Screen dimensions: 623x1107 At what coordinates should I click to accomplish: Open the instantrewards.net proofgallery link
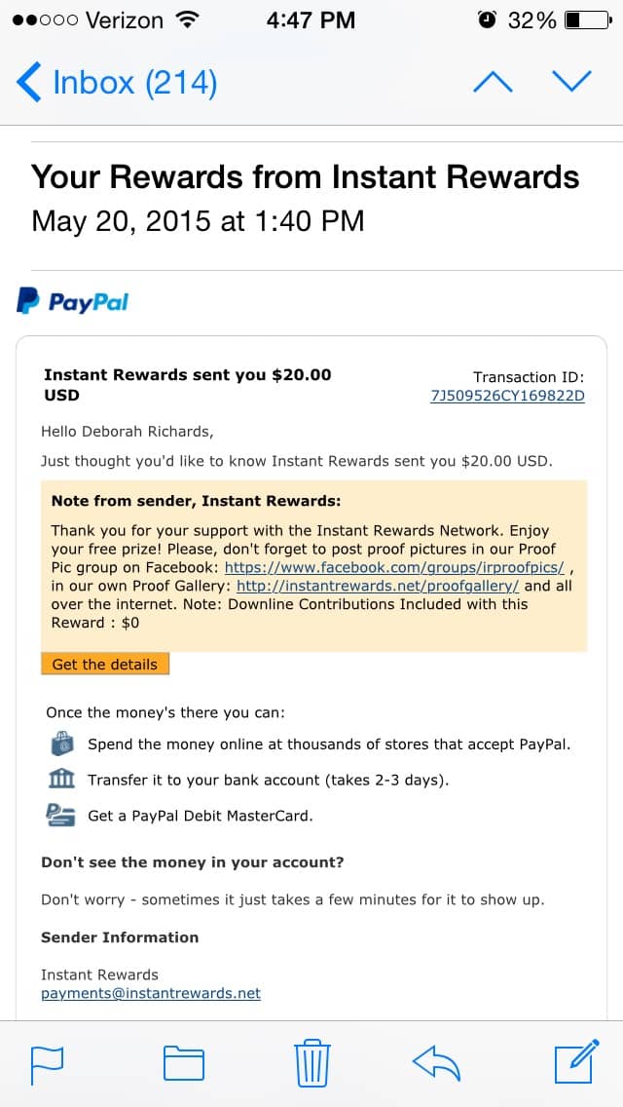[x=378, y=586]
